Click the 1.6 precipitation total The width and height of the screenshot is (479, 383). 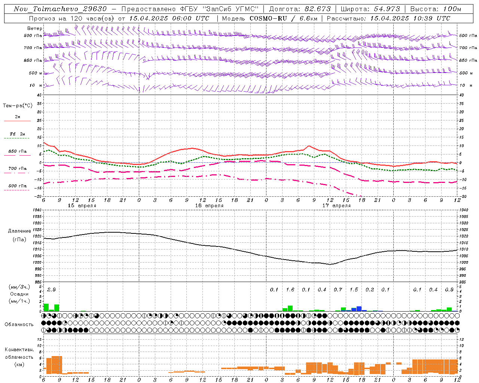pyautogui.click(x=290, y=290)
